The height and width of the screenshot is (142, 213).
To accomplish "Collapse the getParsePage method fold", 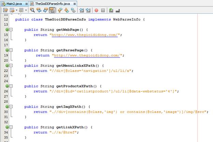I will point(11,50).
